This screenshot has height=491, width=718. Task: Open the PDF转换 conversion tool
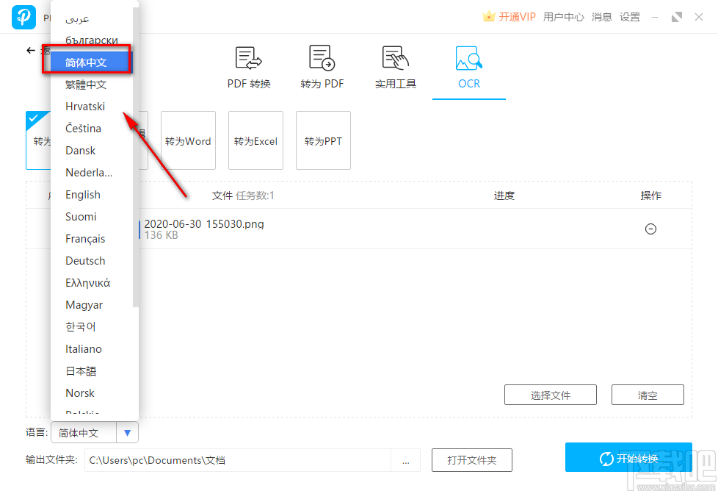tap(247, 68)
